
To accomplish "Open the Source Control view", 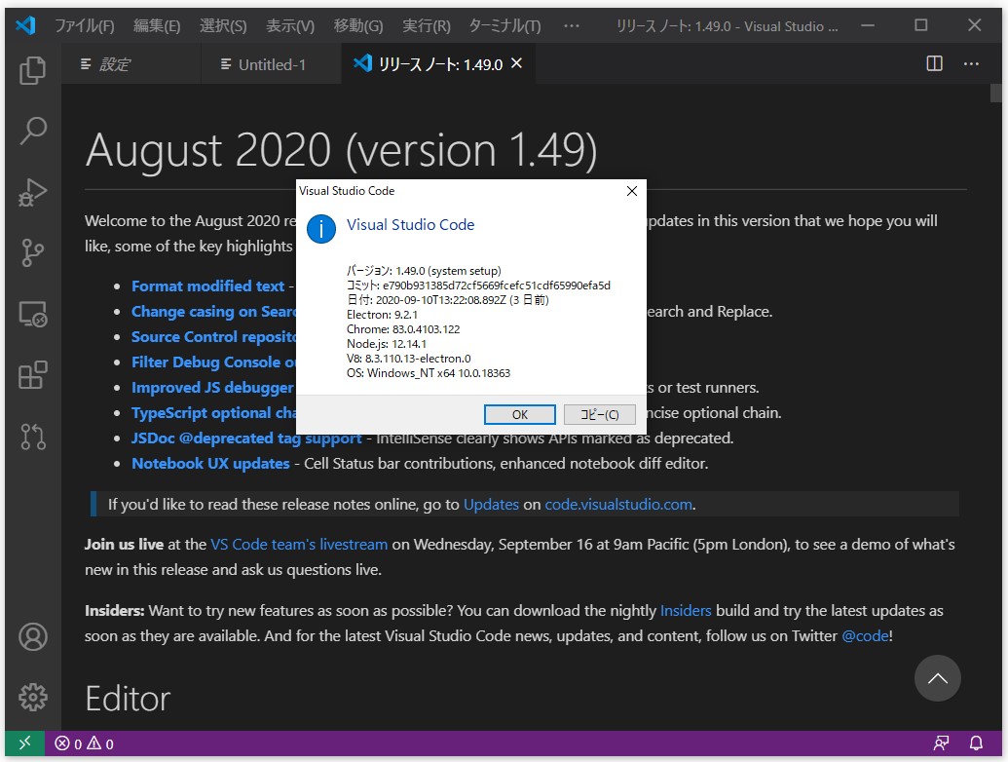I will coord(33,252).
